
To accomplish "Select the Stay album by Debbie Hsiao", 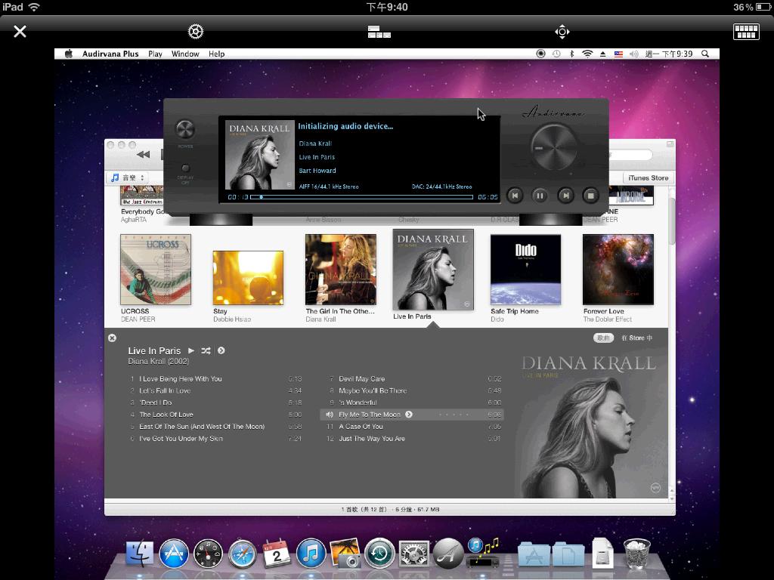I will 248,278.
